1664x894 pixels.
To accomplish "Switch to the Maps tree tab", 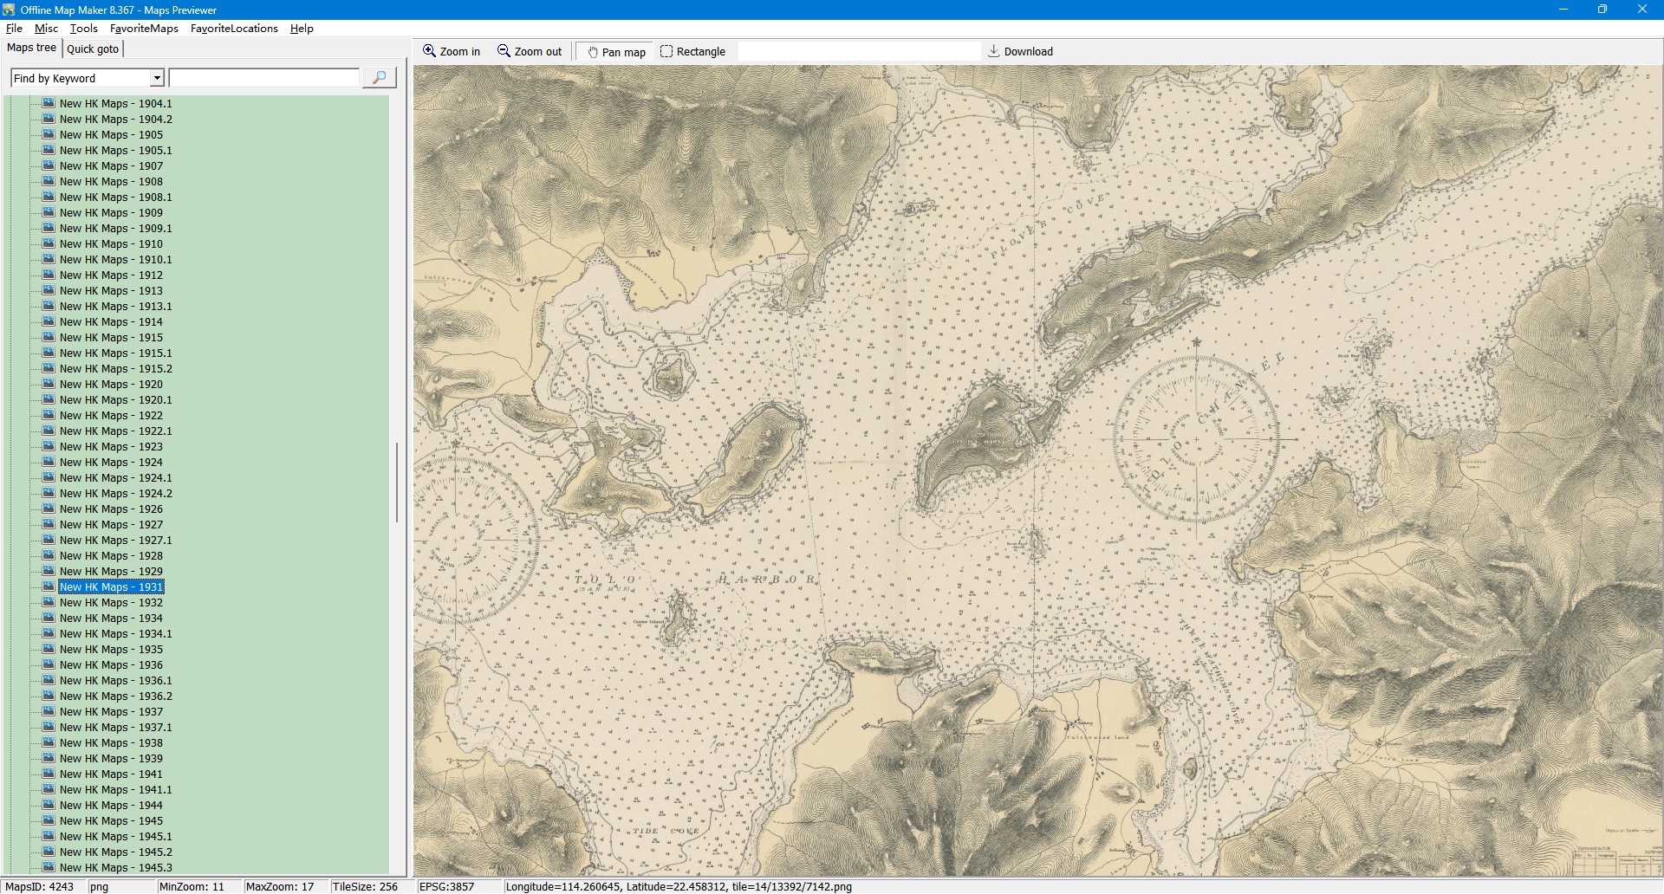I will [x=31, y=48].
